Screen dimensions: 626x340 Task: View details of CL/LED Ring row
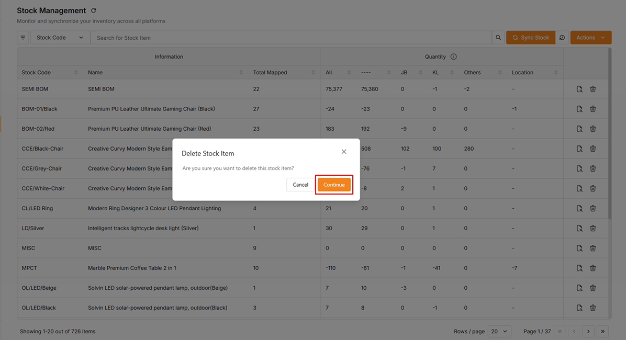[579, 208]
